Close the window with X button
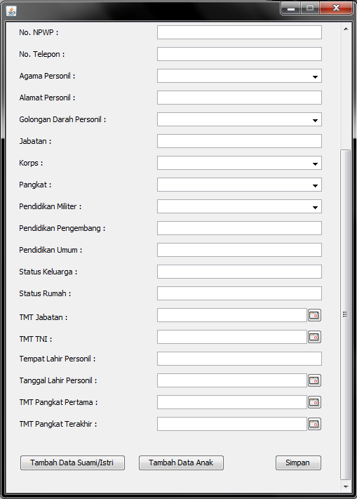The height and width of the screenshot is (499, 357). [337, 8]
